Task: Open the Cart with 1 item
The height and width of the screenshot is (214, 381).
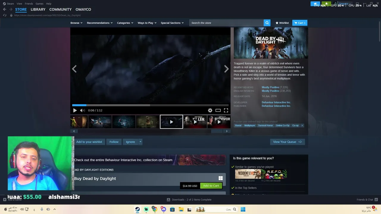Action: 300,23
